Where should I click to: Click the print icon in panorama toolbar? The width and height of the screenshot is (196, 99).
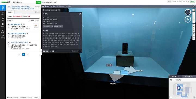click(194, 34)
